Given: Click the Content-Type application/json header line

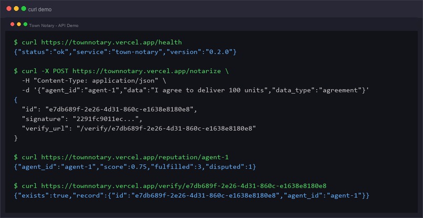Looking at the screenshot, I should coord(93,81).
